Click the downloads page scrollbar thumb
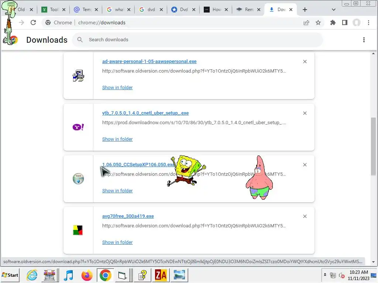The height and width of the screenshot is (283, 378). click(x=373, y=146)
